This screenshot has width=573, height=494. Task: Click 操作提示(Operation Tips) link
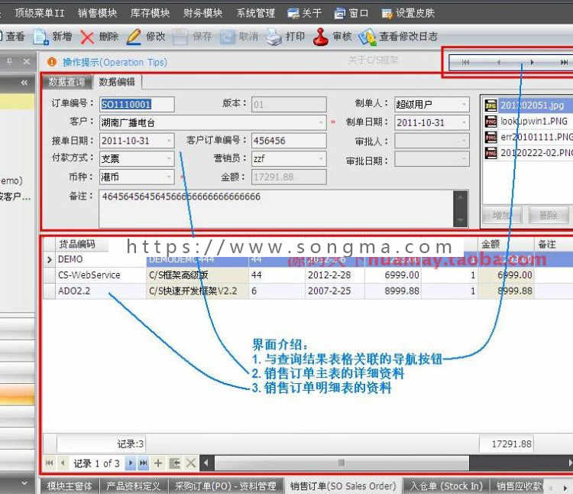pyautogui.click(x=115, y=62)
